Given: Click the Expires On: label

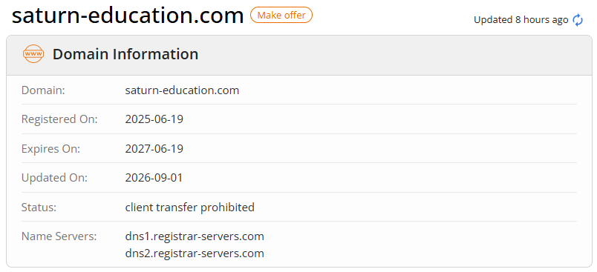Looking at the screenshot, I should pyautogui.click(x=50, y=149).
